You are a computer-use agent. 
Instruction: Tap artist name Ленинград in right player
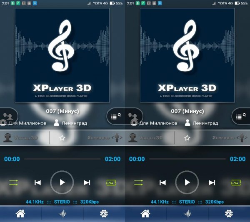tap(205, 123)
